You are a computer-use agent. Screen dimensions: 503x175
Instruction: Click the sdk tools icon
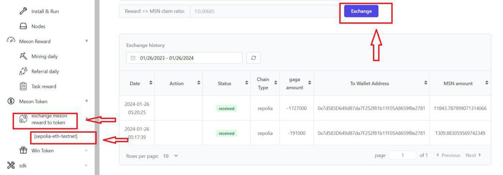tap(11, 165)
